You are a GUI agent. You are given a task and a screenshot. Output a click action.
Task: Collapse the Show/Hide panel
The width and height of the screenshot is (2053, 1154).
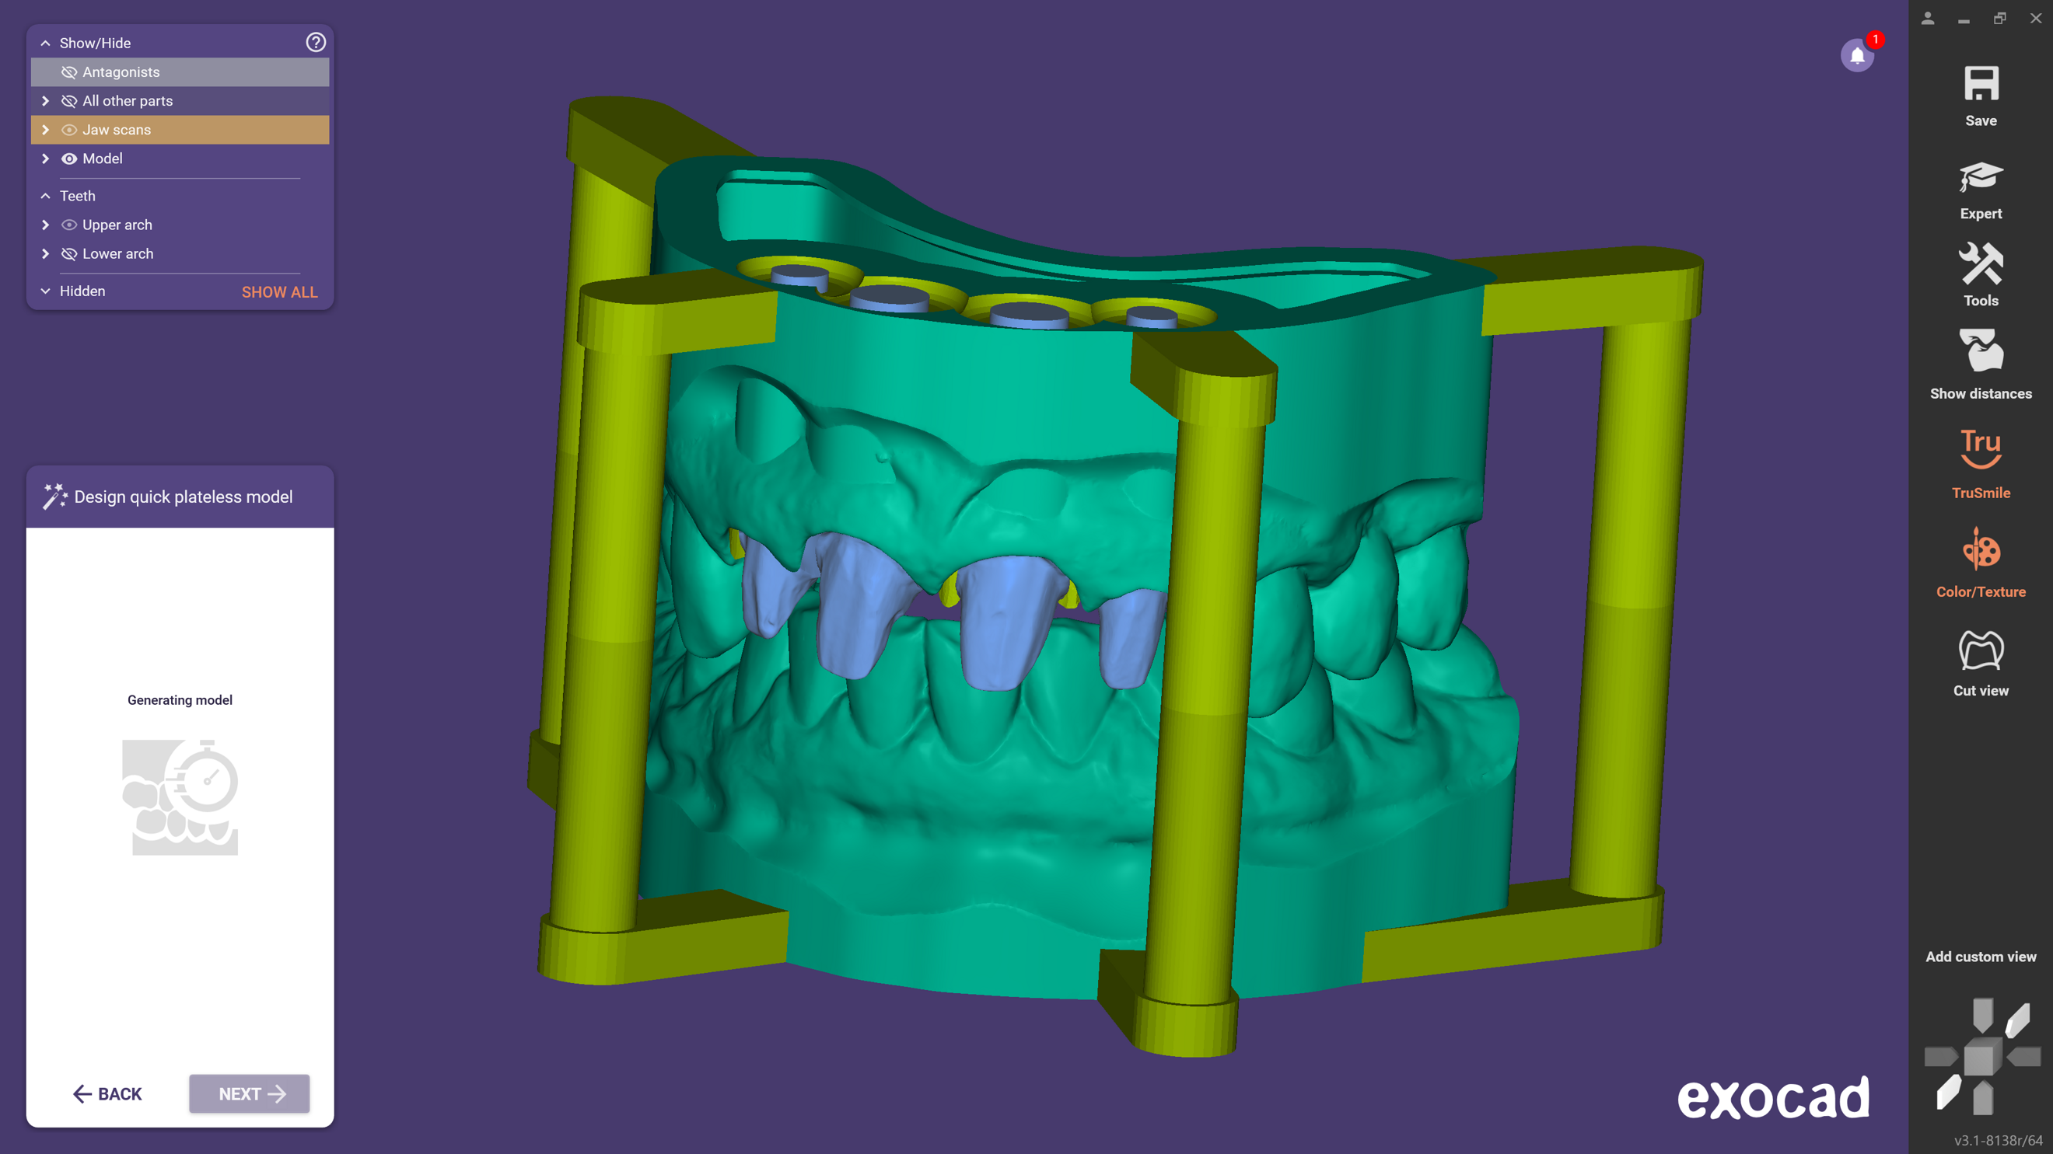(x=45, y=43)
